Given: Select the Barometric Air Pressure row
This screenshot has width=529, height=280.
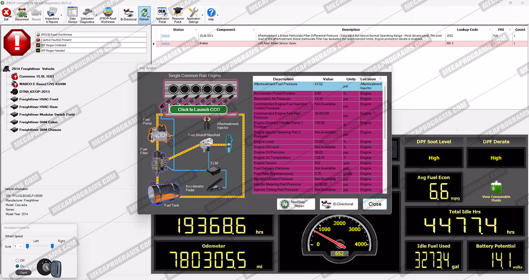Looking at the screenshot, I should pos(318,99).
